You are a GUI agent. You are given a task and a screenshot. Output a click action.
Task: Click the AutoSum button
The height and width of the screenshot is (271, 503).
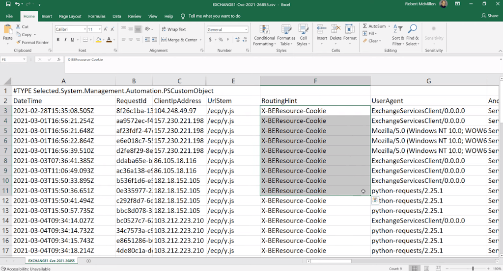(x=374, y=26)
